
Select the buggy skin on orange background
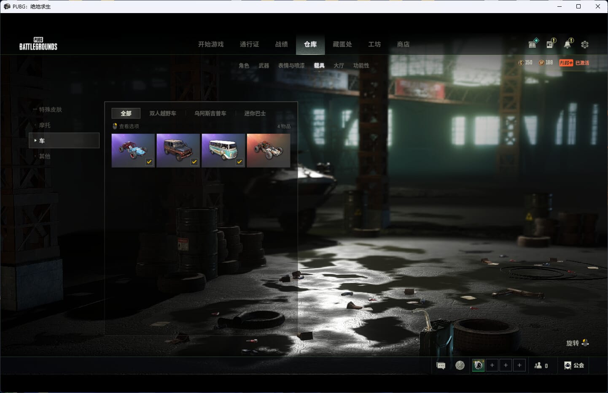tap(269, 151)
